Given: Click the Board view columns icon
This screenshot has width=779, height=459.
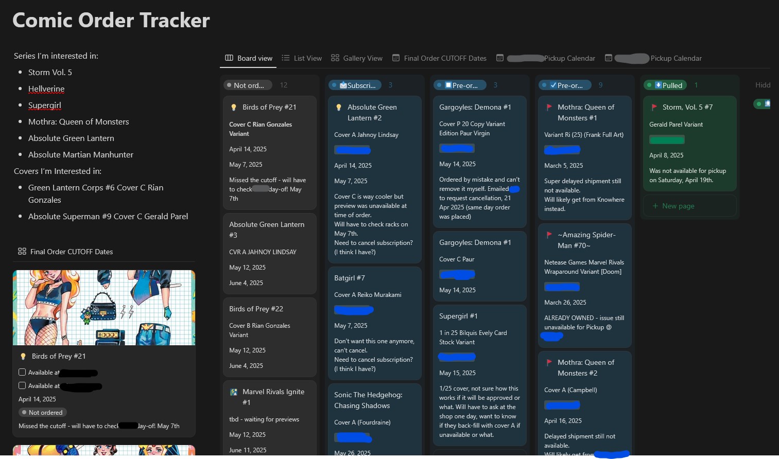Looking at the screenshot, I should point(229,58).
